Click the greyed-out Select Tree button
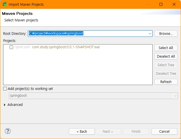The width and height of the screenshot is (181, 139). point(166,65)
